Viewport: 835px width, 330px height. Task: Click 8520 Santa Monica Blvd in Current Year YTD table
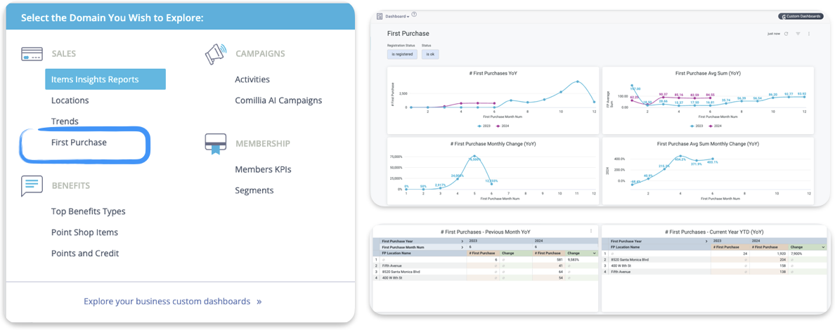[x=630, y=260]
